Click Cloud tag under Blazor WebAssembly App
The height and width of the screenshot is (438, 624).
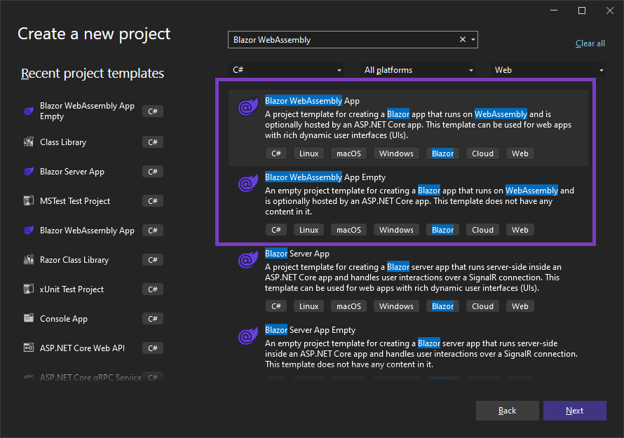483,153
